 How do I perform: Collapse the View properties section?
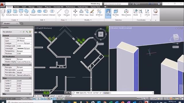(x=30, y=78)
